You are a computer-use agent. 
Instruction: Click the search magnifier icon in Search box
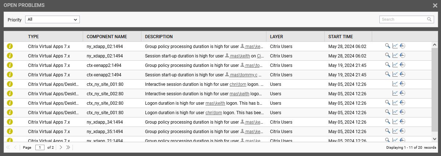(x=429, y=19)
